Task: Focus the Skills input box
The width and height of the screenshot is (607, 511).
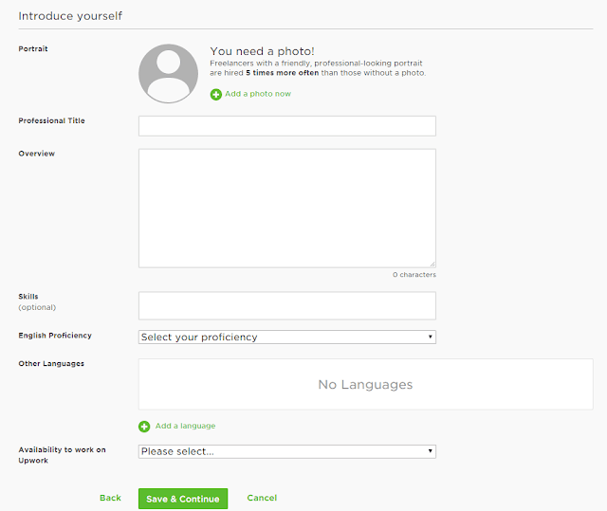Action: [286, 305]
